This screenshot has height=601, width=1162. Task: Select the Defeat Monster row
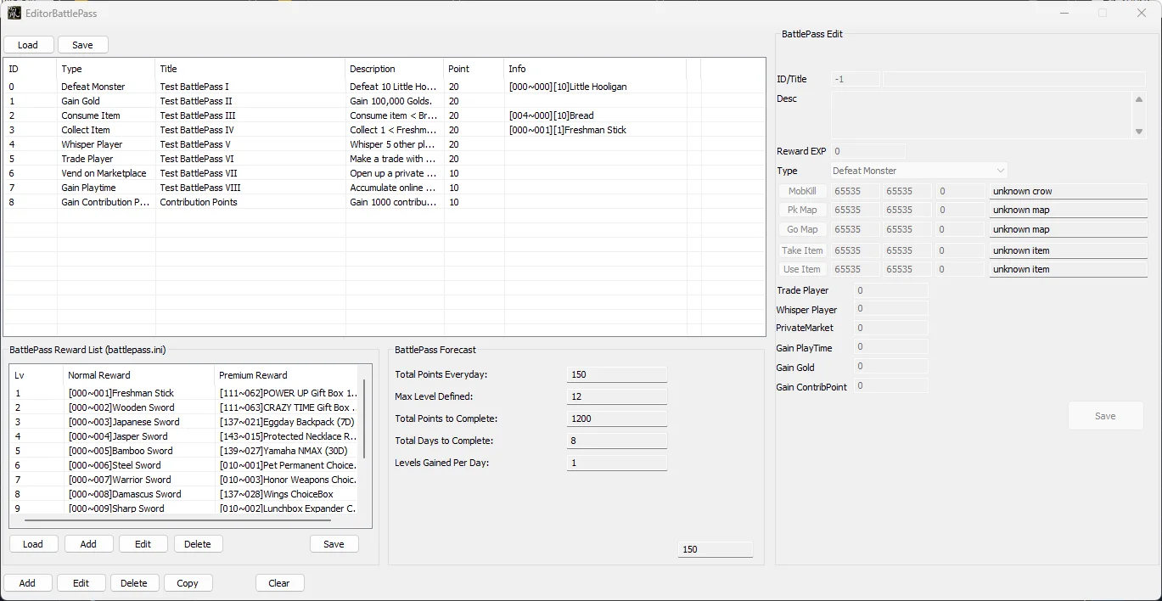(x=385, y=87)
